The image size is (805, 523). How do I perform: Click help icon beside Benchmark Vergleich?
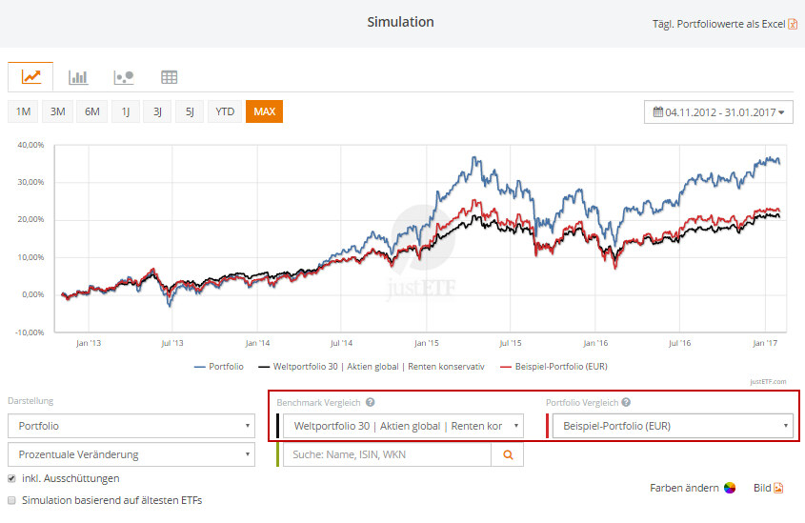(x=370, y=402)
